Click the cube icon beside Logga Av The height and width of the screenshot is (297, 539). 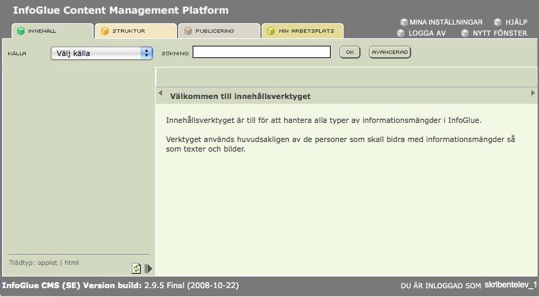click(400, 33)
